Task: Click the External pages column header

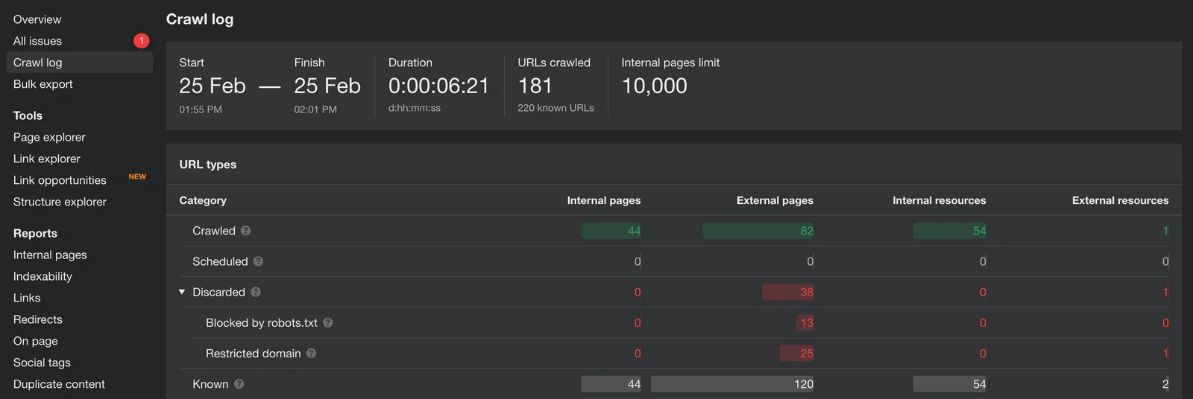Action: click(x=775, y=200)
